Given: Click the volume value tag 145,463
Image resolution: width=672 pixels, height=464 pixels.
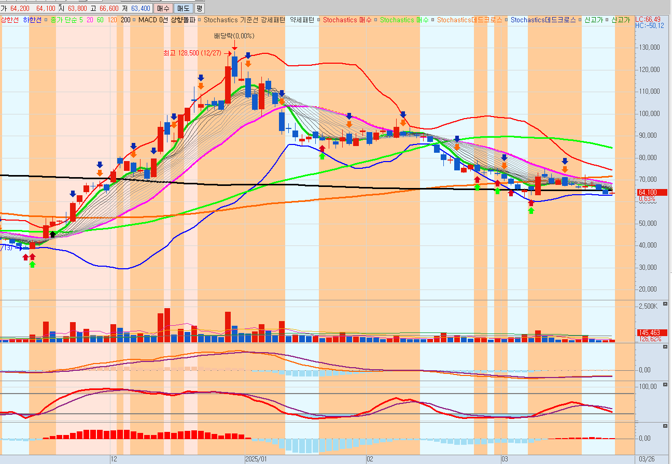Looking at the screenshot, I should click(x=651, y=332).
